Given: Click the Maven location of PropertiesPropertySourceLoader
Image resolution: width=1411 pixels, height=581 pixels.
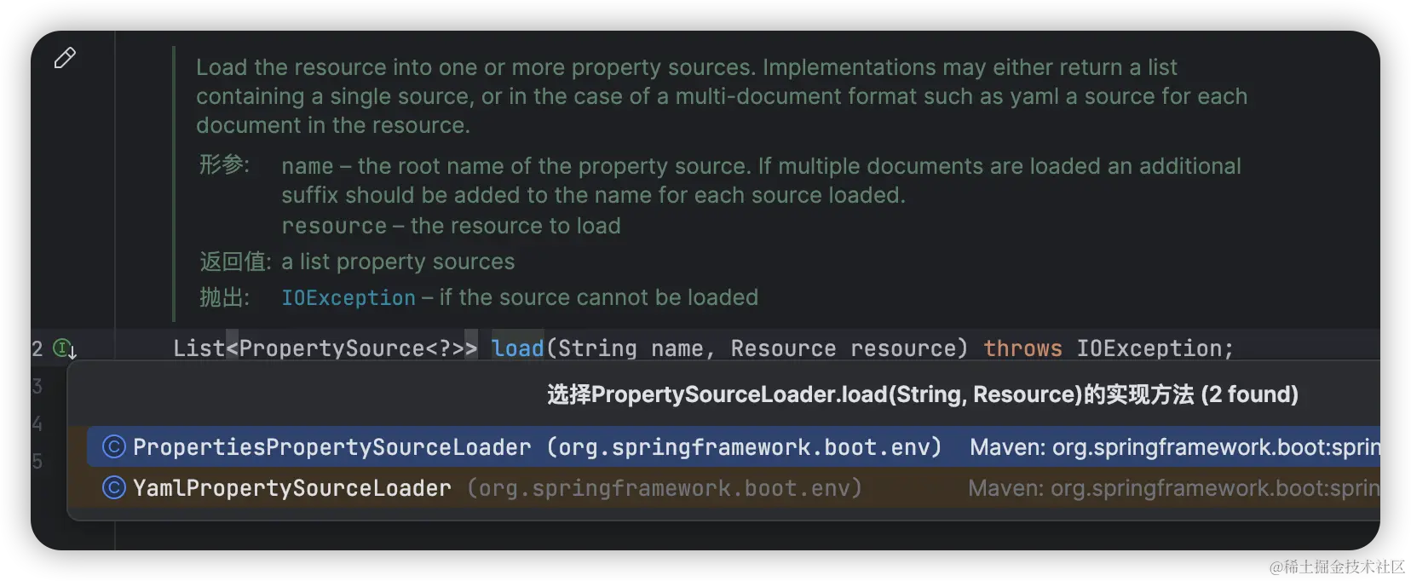Looking at the screenshot, I should tap(1174, 446).
